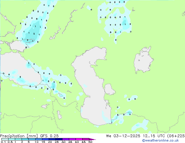Click the Kara-Bogaz-Gol bay east of the Caspian
This screenshot has height=143, width=185.
coord(109,89)
